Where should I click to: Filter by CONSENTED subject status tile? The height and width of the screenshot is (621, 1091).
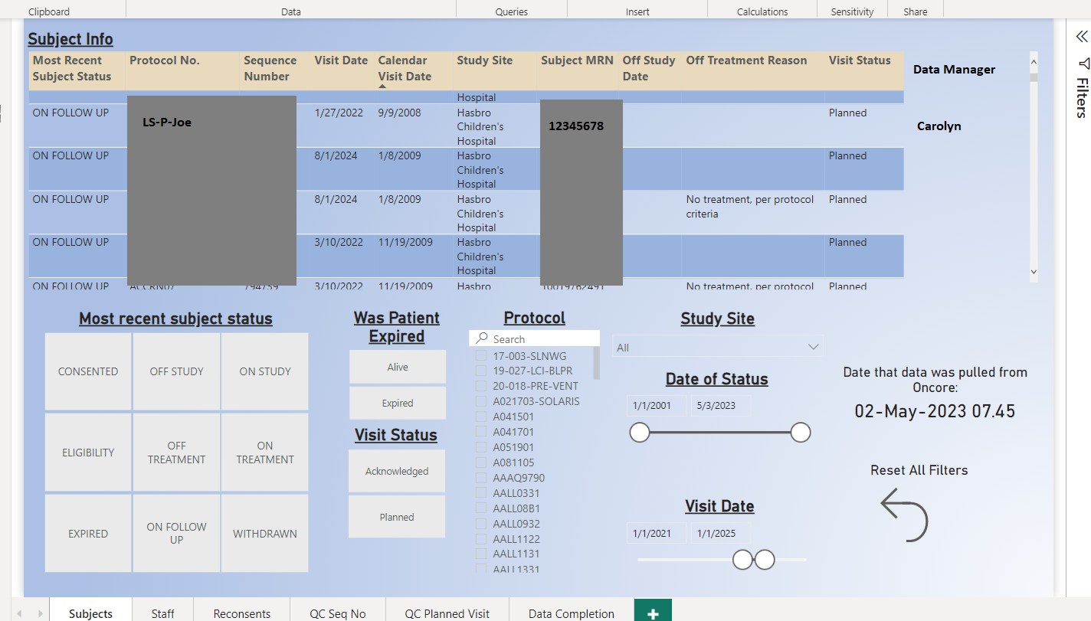88,371
